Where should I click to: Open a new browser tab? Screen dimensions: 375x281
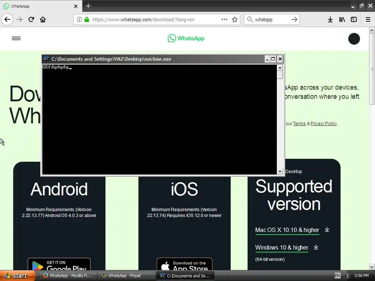pyautogui.click(x=88, y=6)
